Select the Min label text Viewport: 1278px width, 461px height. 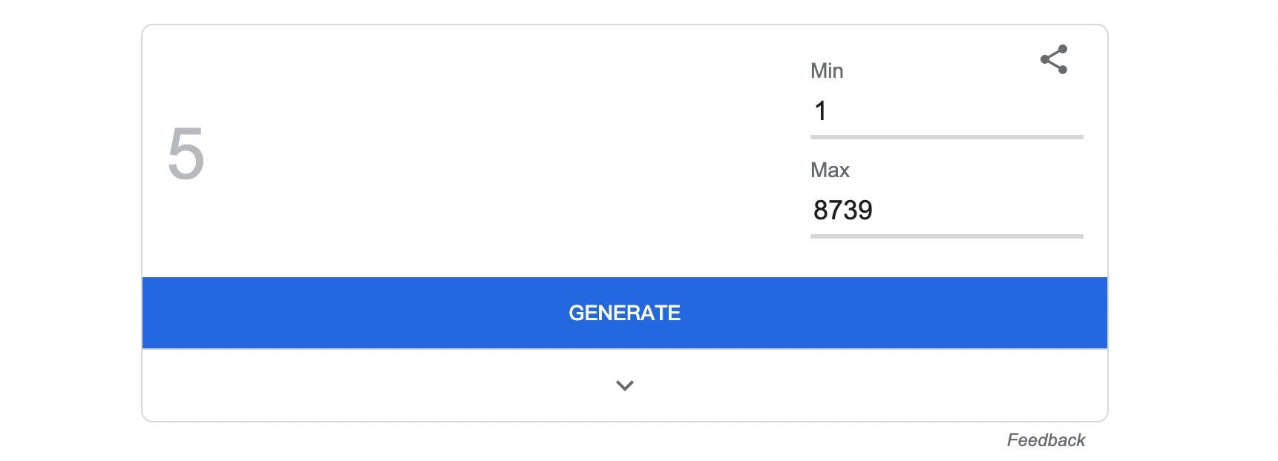(x=825, y=70)
